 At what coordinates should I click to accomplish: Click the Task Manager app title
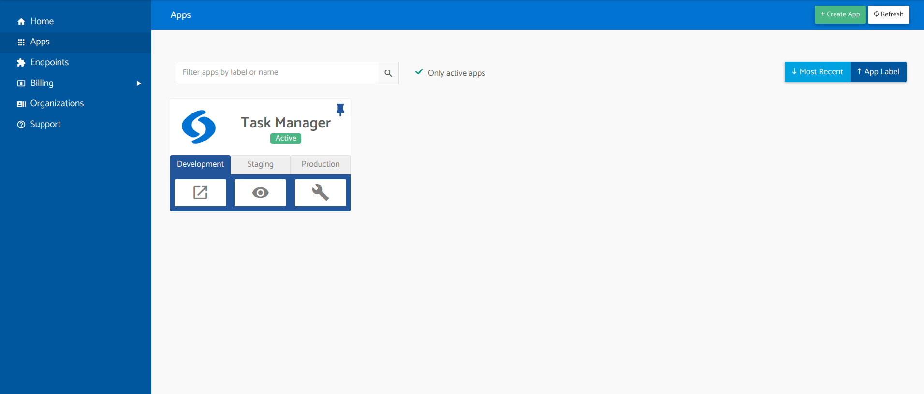(286, 123)
